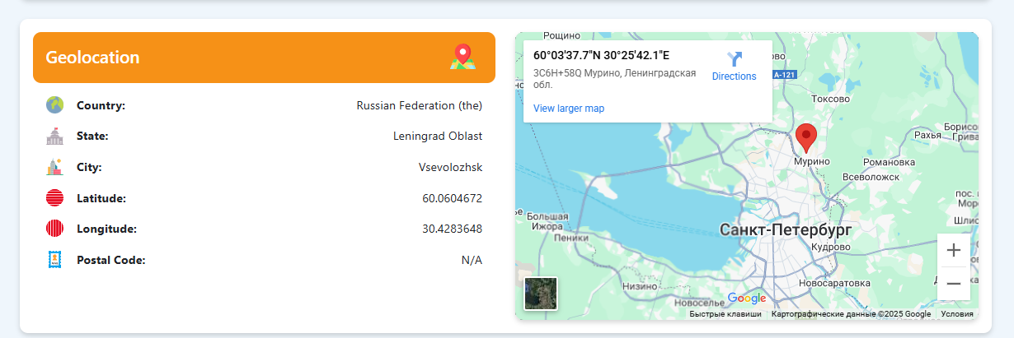
Task: Click the Рахья label on the map
Action: point(928,135)
